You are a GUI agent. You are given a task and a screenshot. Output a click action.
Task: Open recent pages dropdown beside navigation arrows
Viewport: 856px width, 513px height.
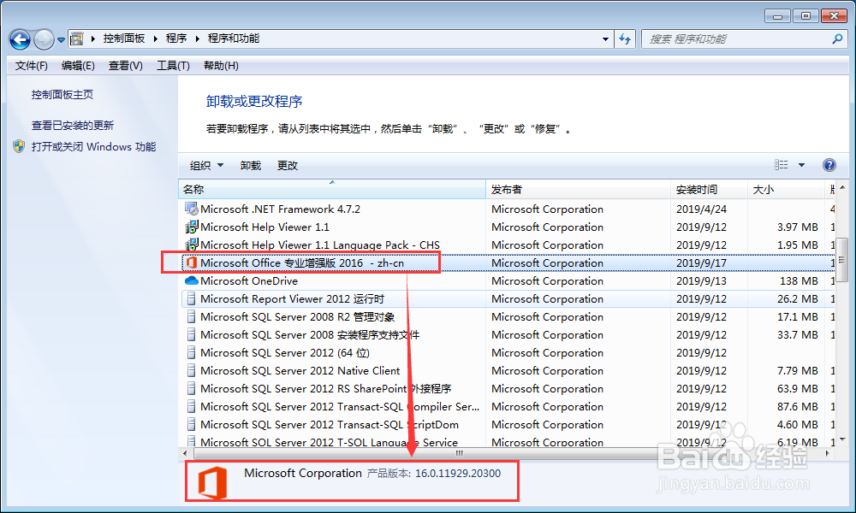coord(61,40)
